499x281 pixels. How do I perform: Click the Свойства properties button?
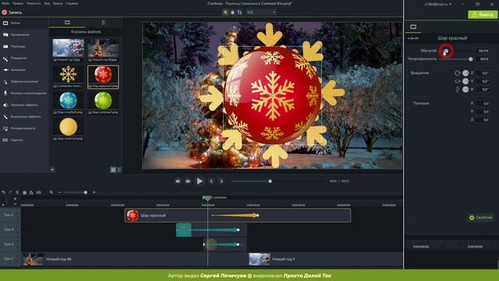coord(481,218)
